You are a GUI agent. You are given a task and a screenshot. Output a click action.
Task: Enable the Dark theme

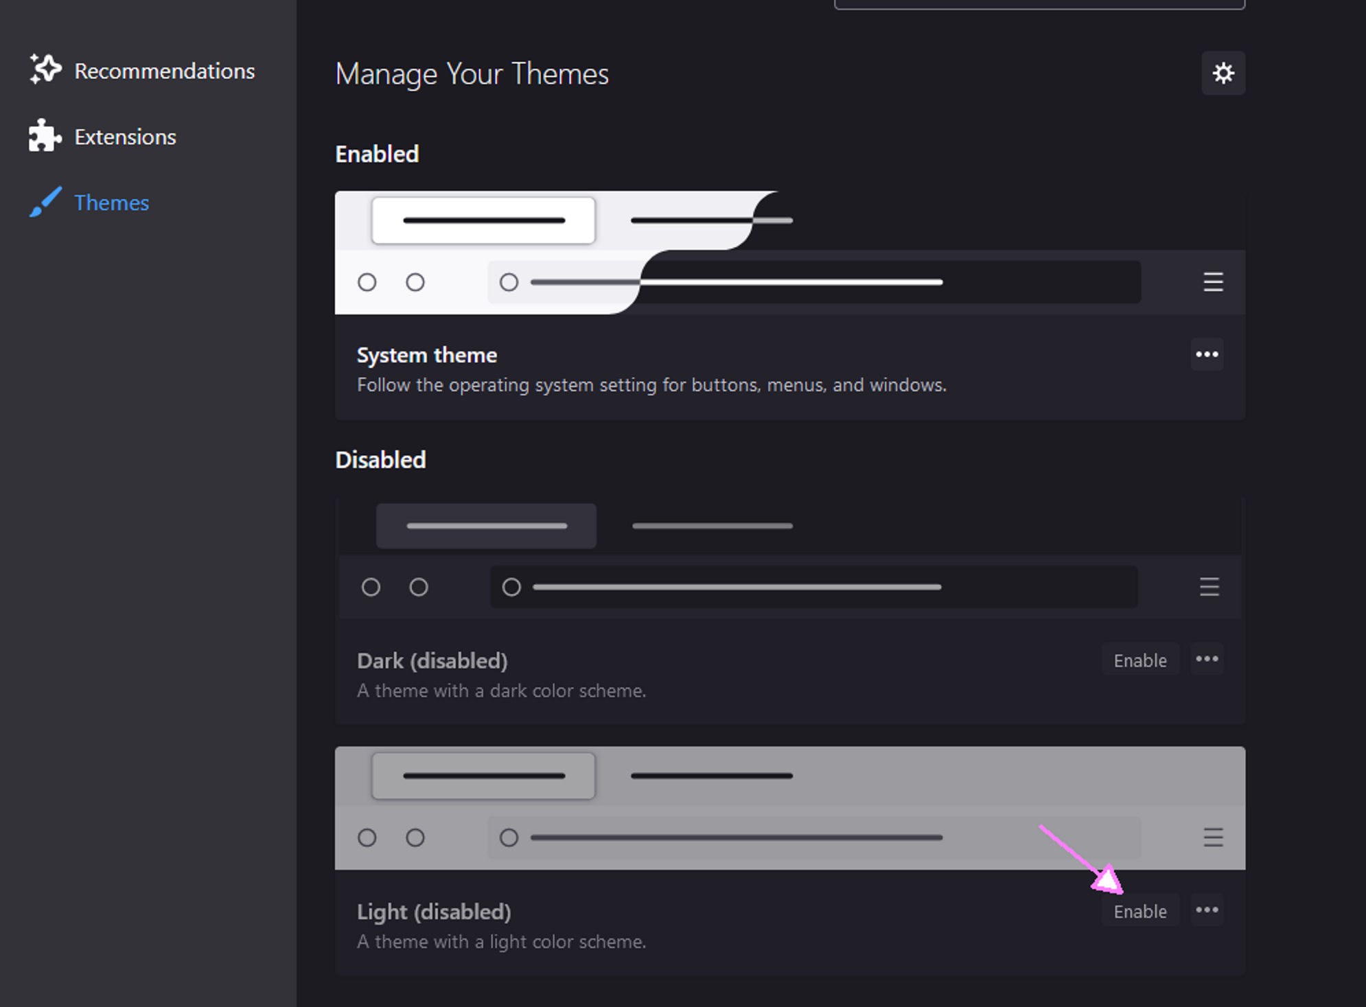coord(1139,660)
